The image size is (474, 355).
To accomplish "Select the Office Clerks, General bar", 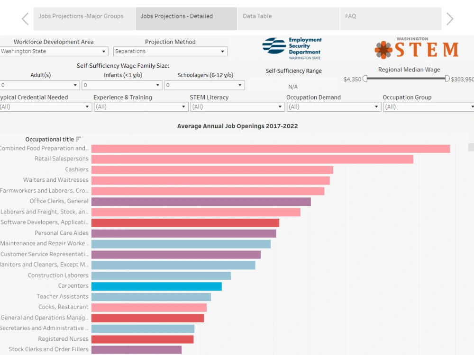I will [x=201, y=202].
